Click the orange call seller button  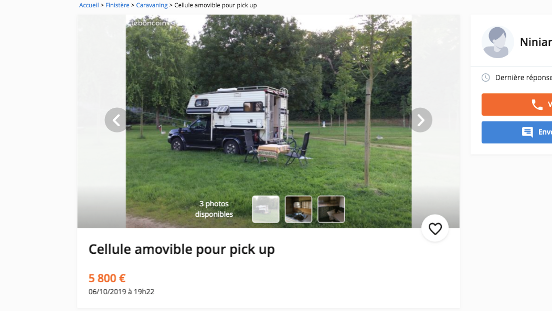pyautogui.click(x=517, y=104)
